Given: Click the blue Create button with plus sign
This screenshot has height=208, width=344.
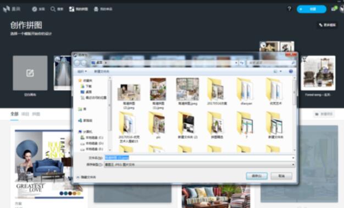Looking at the screenshot, I should 312,9.
